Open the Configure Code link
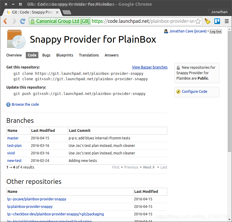232x222 pixels. pyautogui.click(x=195, y=92)
